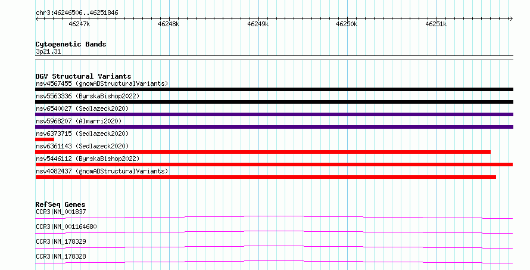Click the red bar under nsv5446112
The width and height of the screenshot is (530, 270).
click(x=274, y=165)
